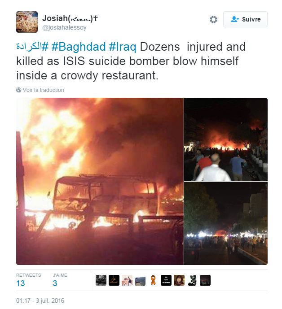Select the orange ribbon avatar
The height and width of the screenshot is (309, 282).
(x=153, y=280)
